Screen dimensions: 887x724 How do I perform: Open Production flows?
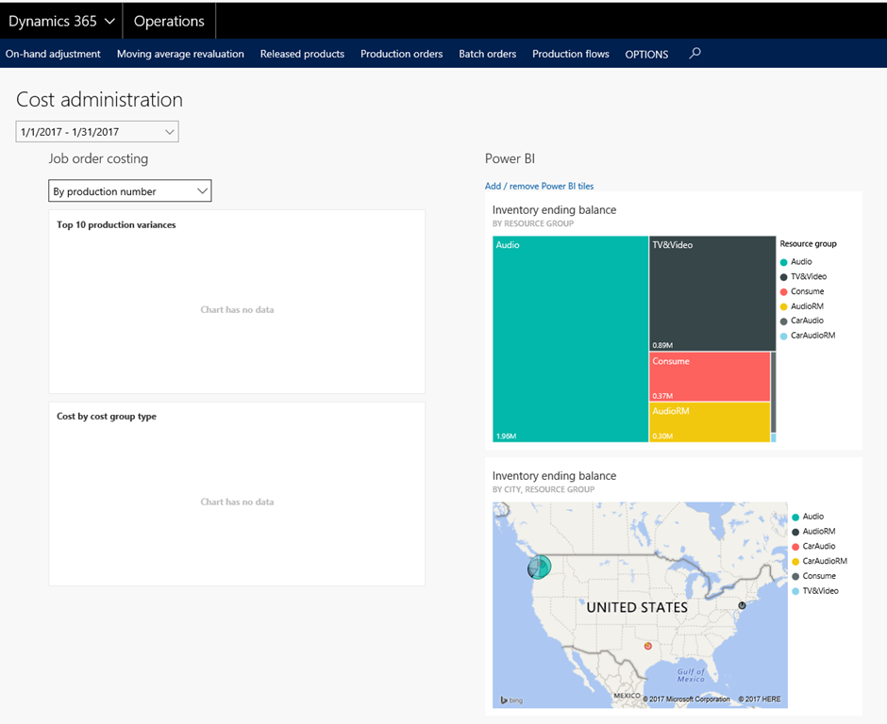tap(571, 54)
